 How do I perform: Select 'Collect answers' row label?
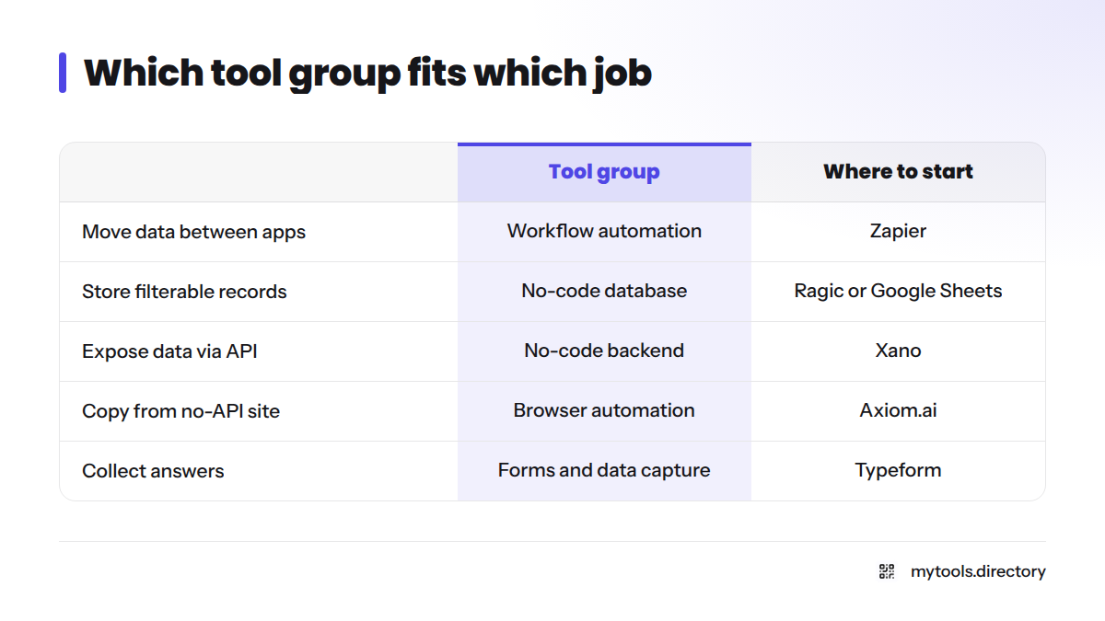[x=153, y=471]
